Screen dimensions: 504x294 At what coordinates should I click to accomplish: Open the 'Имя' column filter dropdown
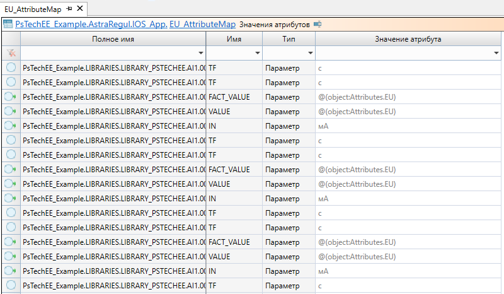[256, 53]
